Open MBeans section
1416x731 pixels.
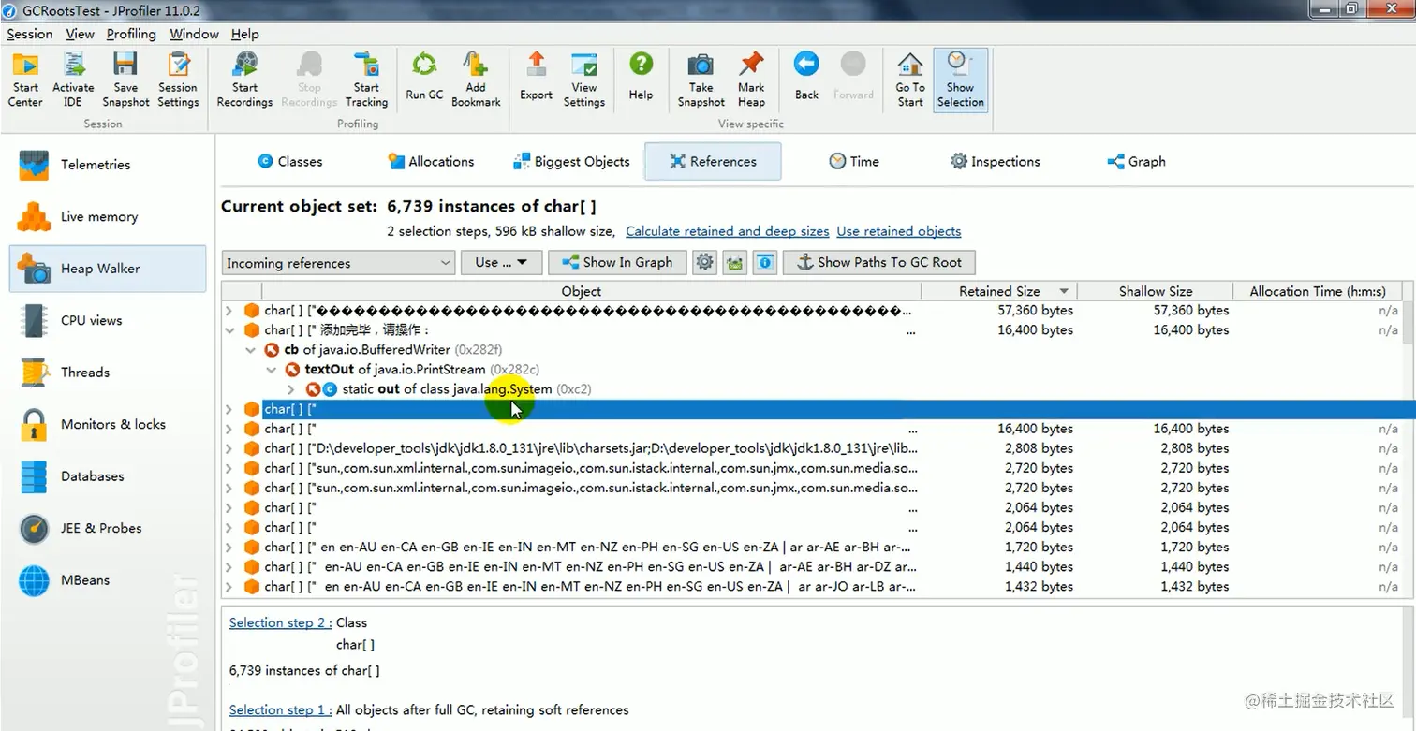coord(108,580)
